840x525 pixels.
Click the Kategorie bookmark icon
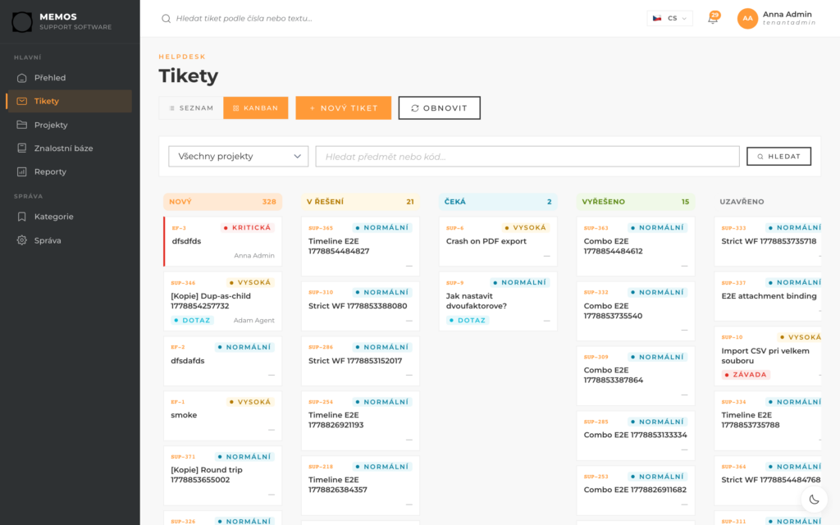pyautogui.click(x=22, y=217)
